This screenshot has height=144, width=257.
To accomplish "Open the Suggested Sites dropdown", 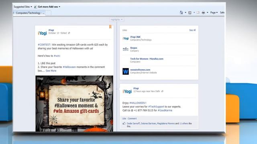I will [23, 7].
